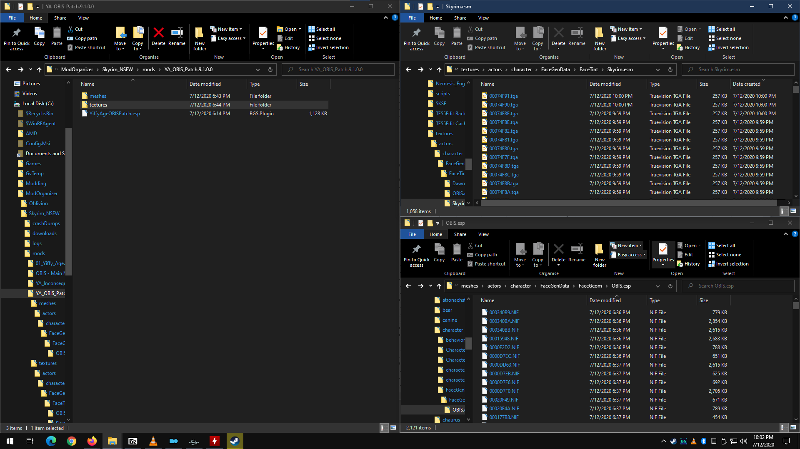Screen dimensions: 800x449
Task: Expand address history dropdown in YA_OBIS_Patch window
Action: [258, 69]
